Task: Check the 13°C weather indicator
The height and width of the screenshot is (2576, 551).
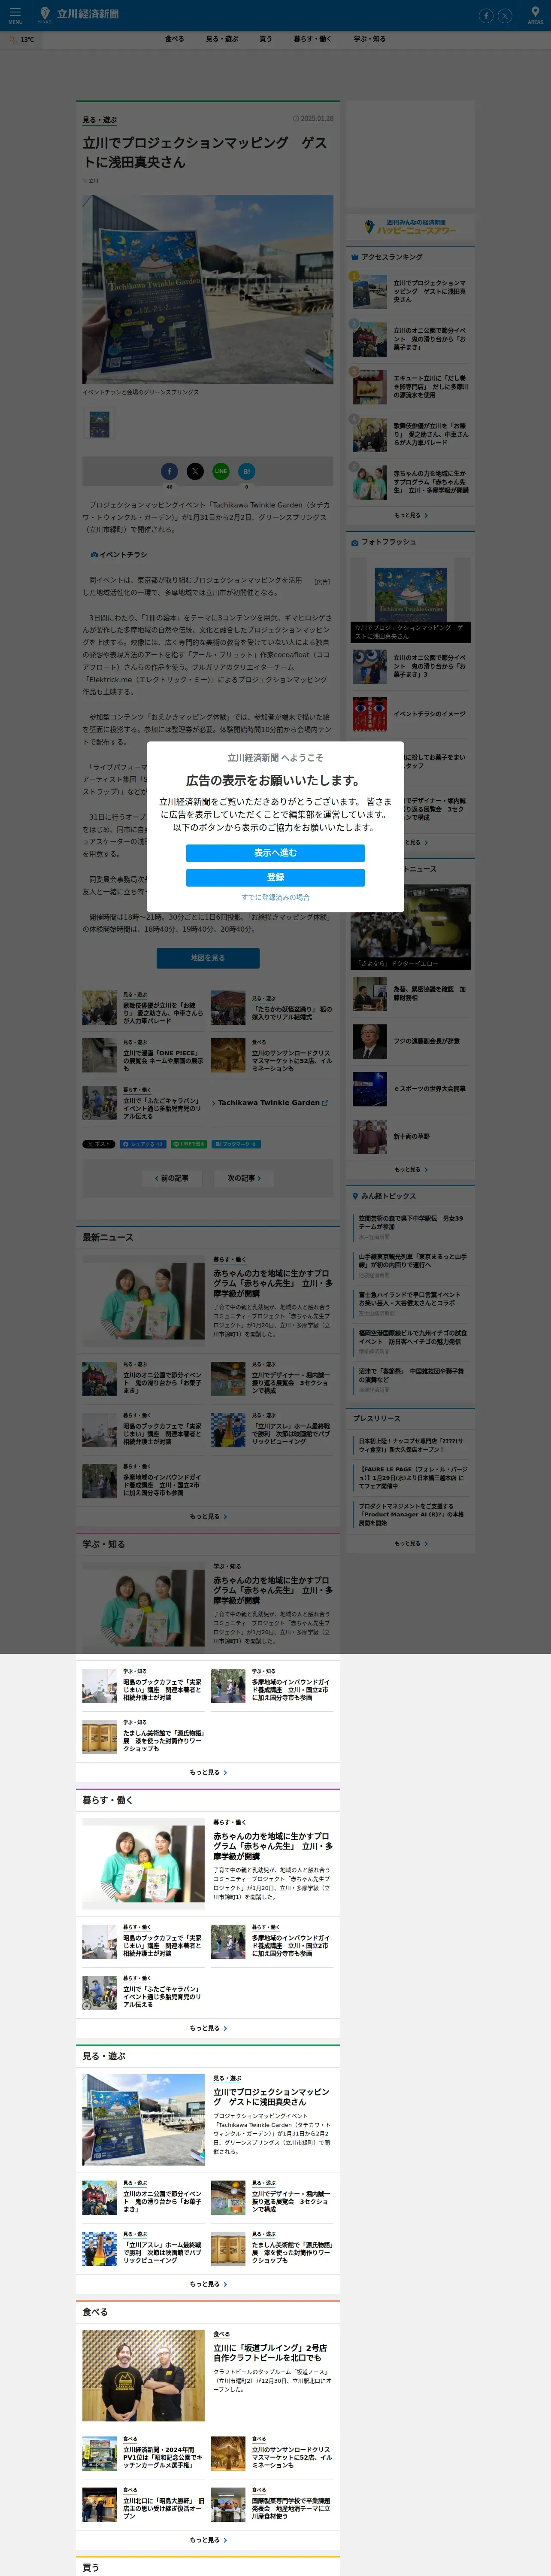Action: [x=22, y=40]
